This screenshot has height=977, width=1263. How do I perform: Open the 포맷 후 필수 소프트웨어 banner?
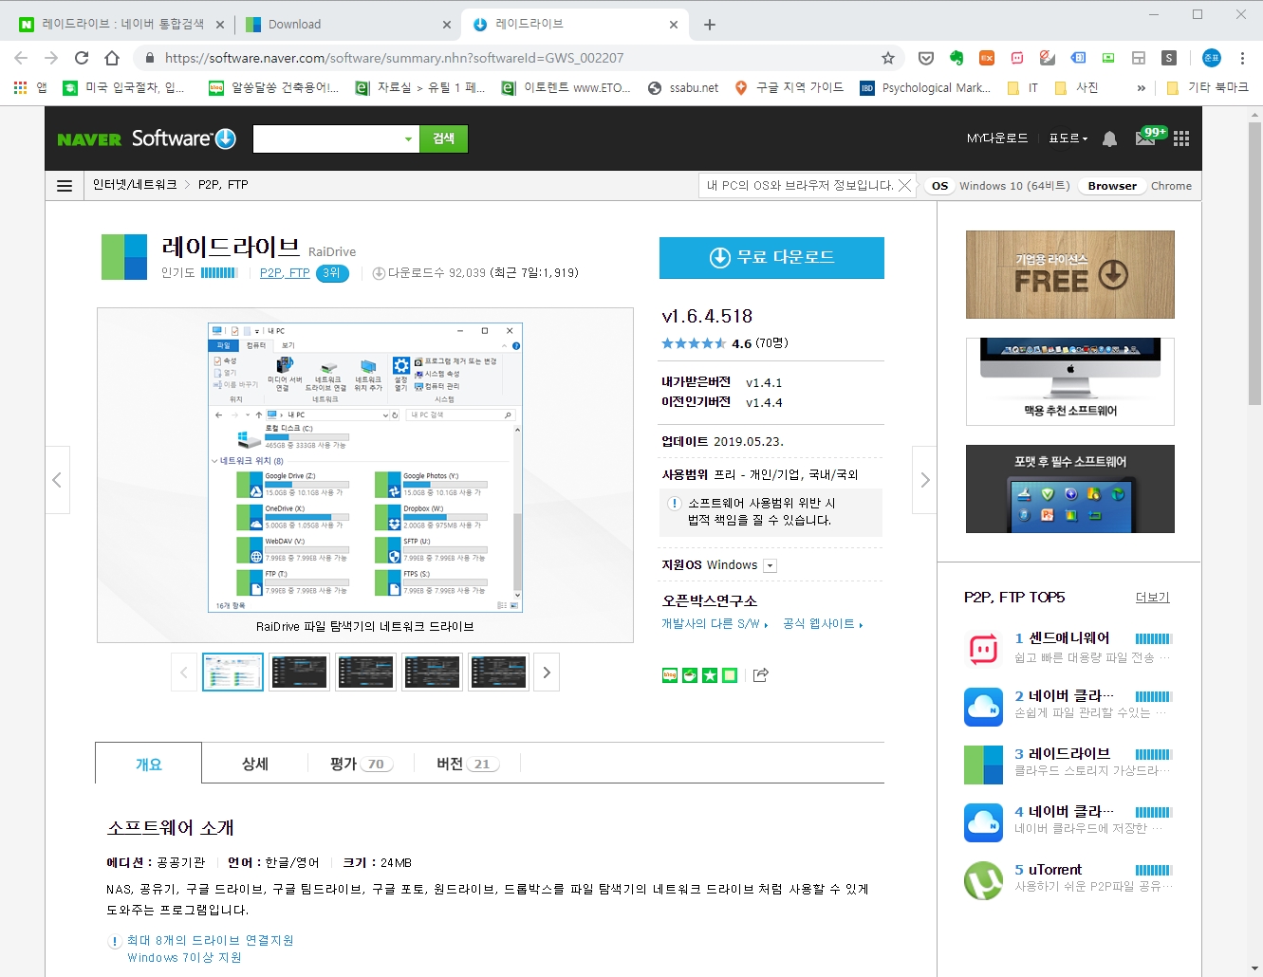click(x=1069, y=488)
